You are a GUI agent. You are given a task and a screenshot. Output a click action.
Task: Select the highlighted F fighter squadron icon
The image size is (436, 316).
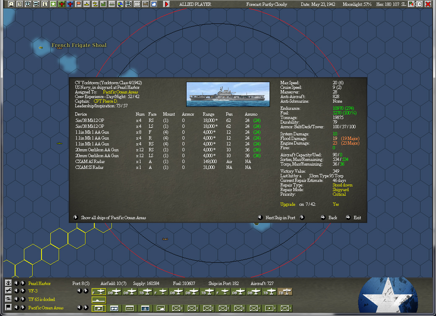pos(99,292)
